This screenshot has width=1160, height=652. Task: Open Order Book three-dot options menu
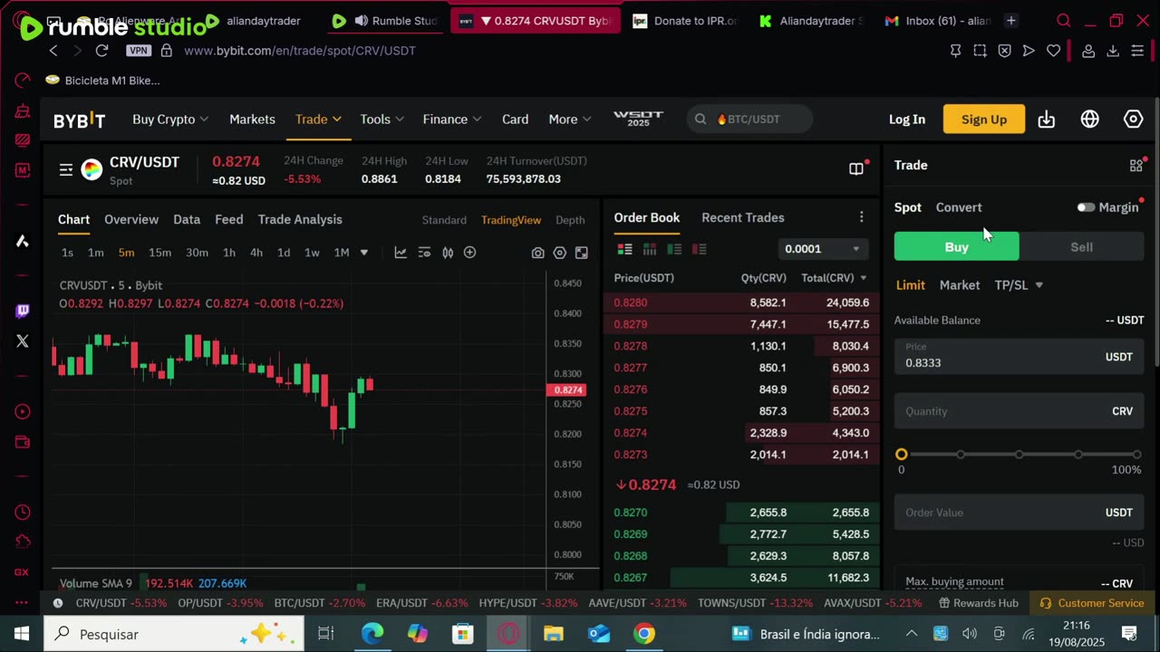[862, 217]
